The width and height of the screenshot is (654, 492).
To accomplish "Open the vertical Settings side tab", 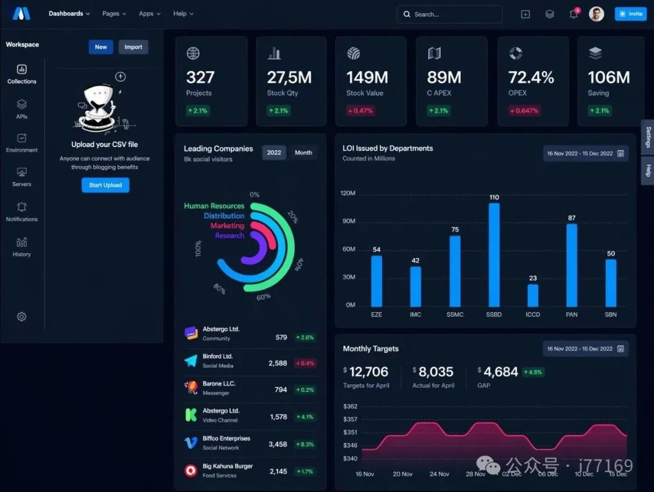I will [x=648, y=137].
